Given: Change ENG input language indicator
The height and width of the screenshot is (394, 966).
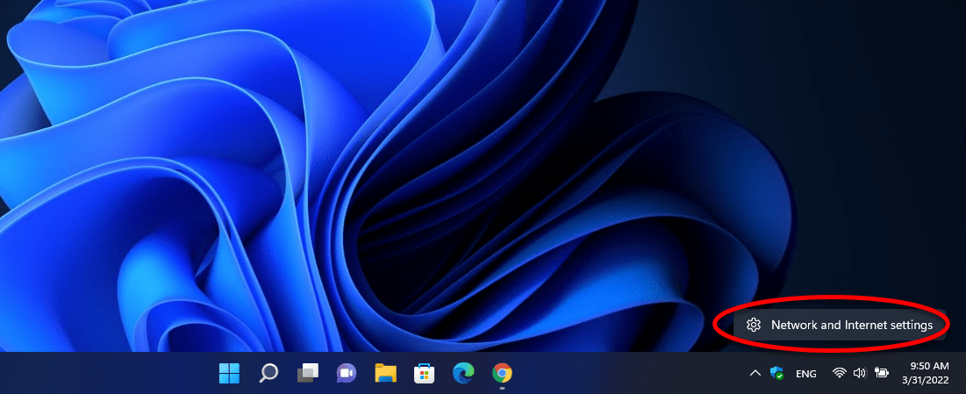Looking at the screenshot, I should pos(806,374).
